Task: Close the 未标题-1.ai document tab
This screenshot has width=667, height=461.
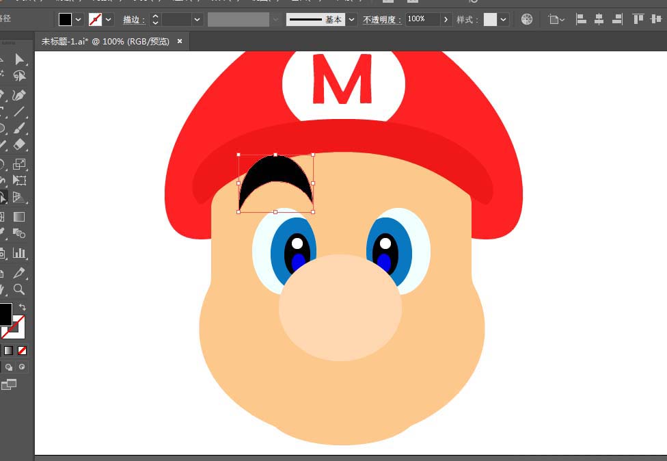Action: [180, 41]
